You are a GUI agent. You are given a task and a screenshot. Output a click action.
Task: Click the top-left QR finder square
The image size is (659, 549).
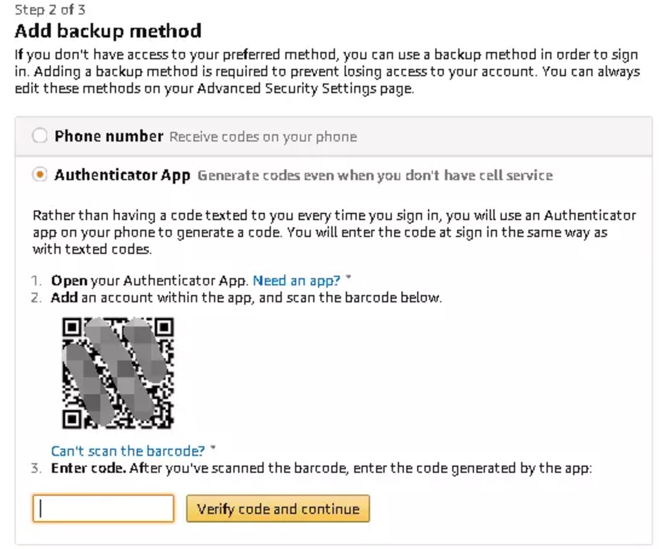pyautogui.click(x=72, y=328)
